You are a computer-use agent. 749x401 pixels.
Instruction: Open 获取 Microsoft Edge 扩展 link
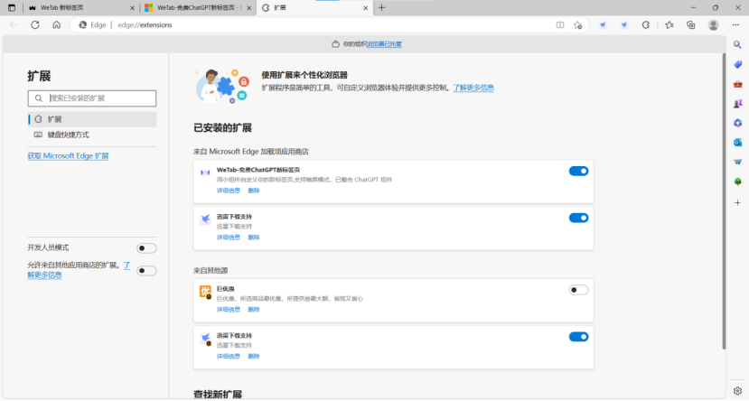[68, 156]
